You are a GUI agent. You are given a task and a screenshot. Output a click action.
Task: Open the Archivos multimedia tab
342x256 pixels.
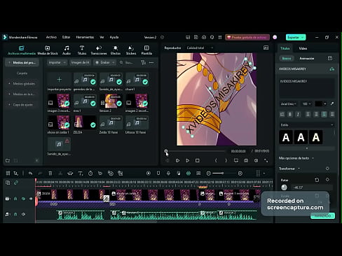click(x=22, y=50)
